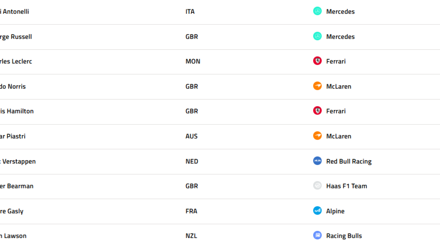Select driver Bearman's name
The height and width of the screenshot is (247, 440).
click(16, 186)
